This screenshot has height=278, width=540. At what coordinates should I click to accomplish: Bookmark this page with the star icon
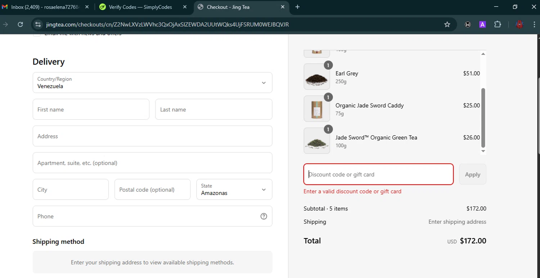[x=447, y=24]
